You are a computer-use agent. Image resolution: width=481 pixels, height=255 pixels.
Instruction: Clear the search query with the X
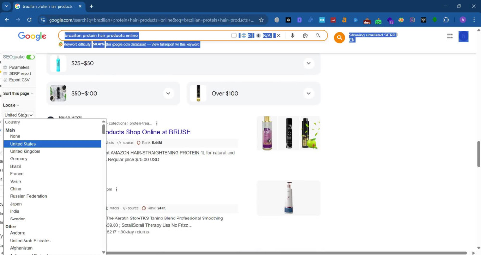click(x=278, y=36)
